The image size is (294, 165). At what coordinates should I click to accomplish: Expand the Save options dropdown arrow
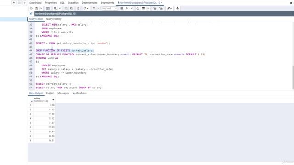pyautogui.click(x=41, y=8)
